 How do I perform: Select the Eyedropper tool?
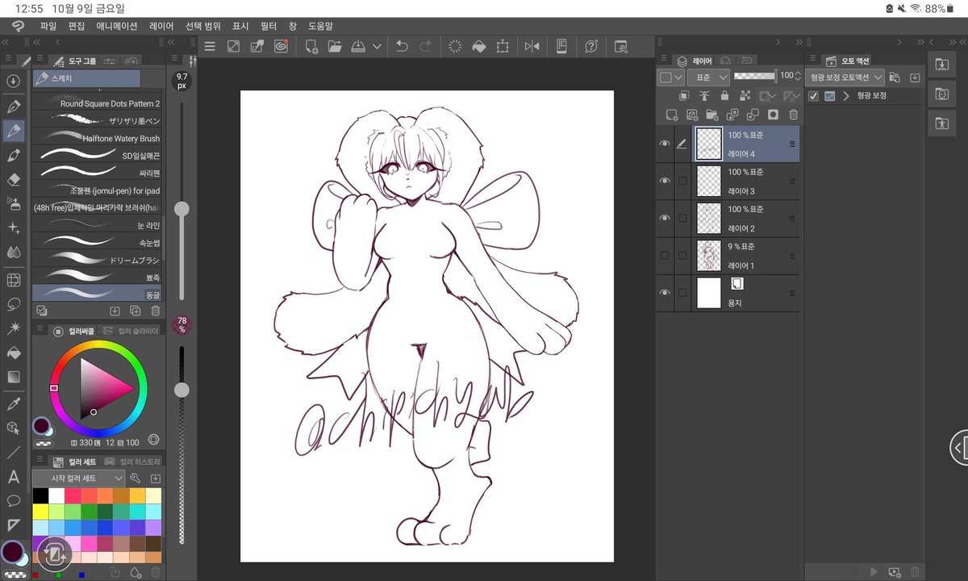pyautogui.click(x=13, y=403)
